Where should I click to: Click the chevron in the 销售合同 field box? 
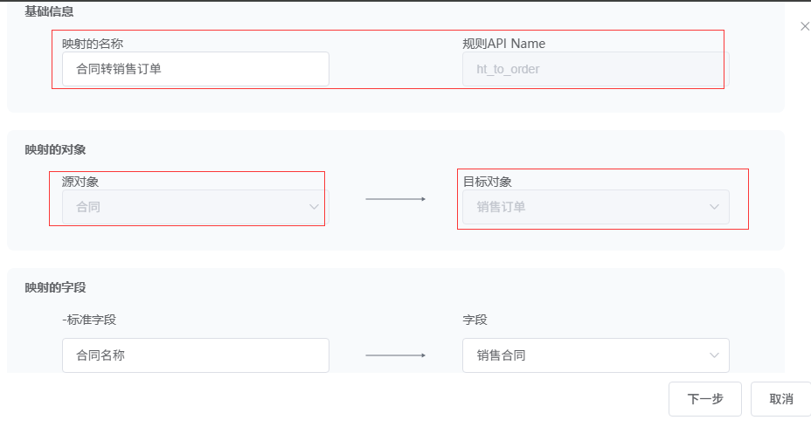[x=714, y=355]
